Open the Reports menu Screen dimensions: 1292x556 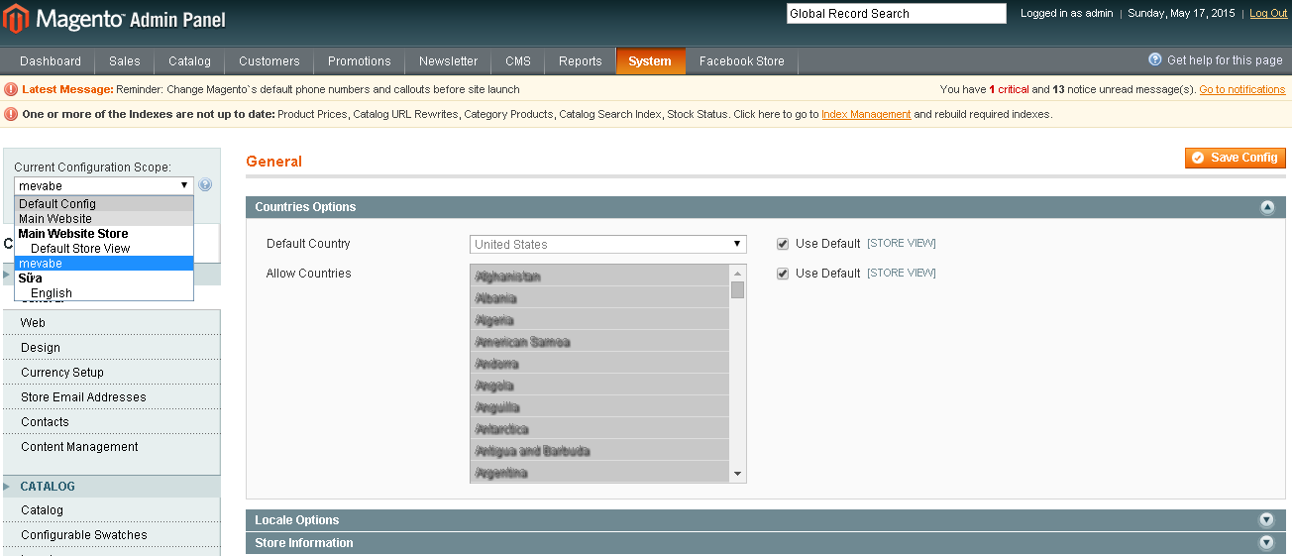tap(580, 61)
